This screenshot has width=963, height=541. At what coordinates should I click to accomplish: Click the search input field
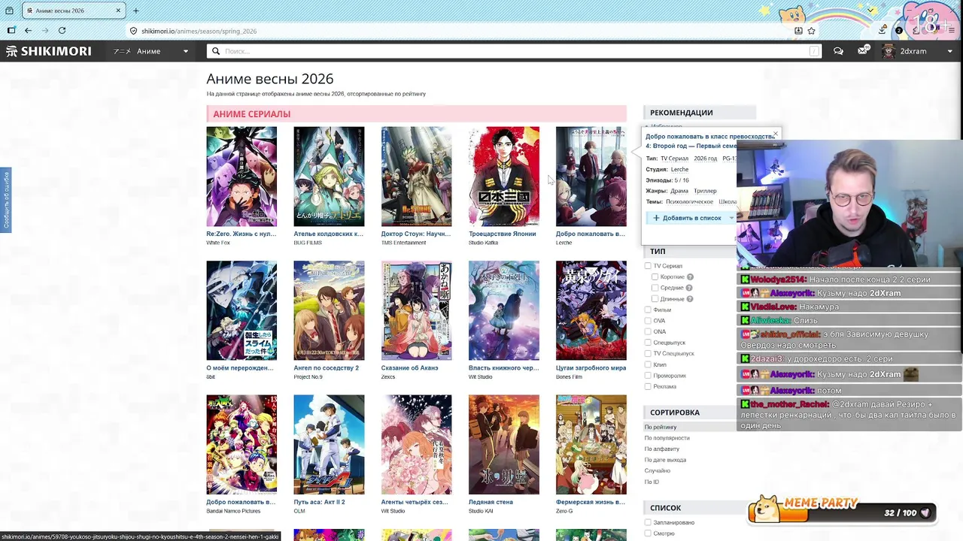point(515,51)
